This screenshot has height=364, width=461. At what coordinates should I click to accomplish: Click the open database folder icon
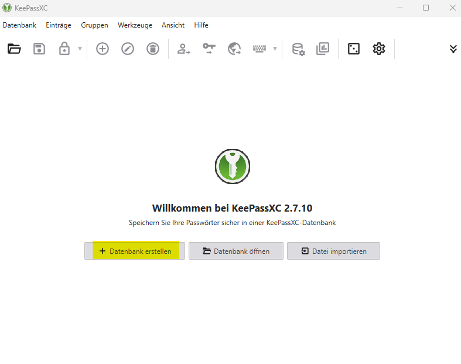14,49
